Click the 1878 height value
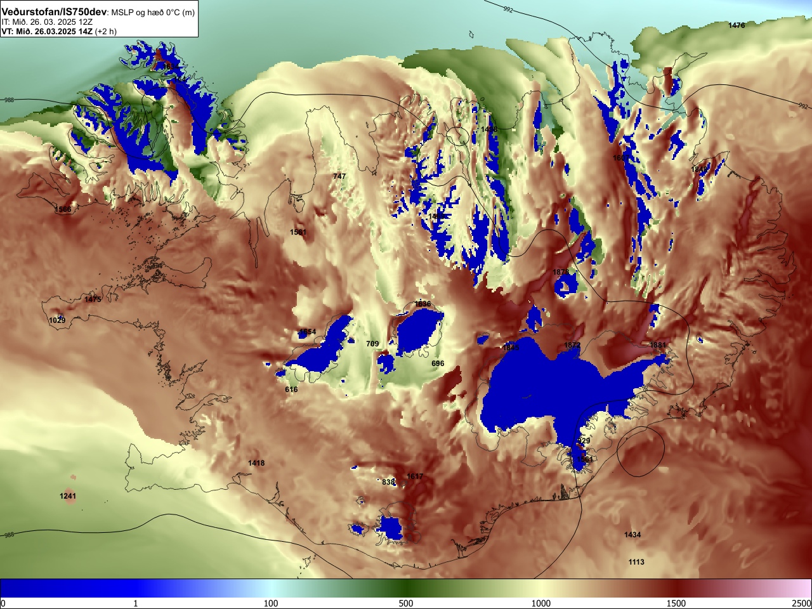The image size is (812, 609). coord(561,272)
